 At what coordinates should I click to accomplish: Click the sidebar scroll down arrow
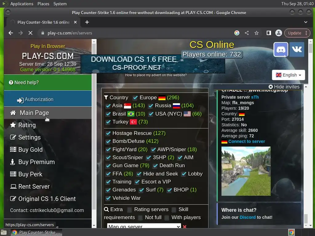coord(94,226)
